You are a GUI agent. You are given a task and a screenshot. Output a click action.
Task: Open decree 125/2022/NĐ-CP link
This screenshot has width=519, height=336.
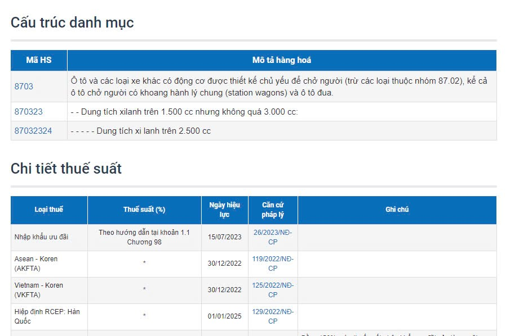[273, 290]
